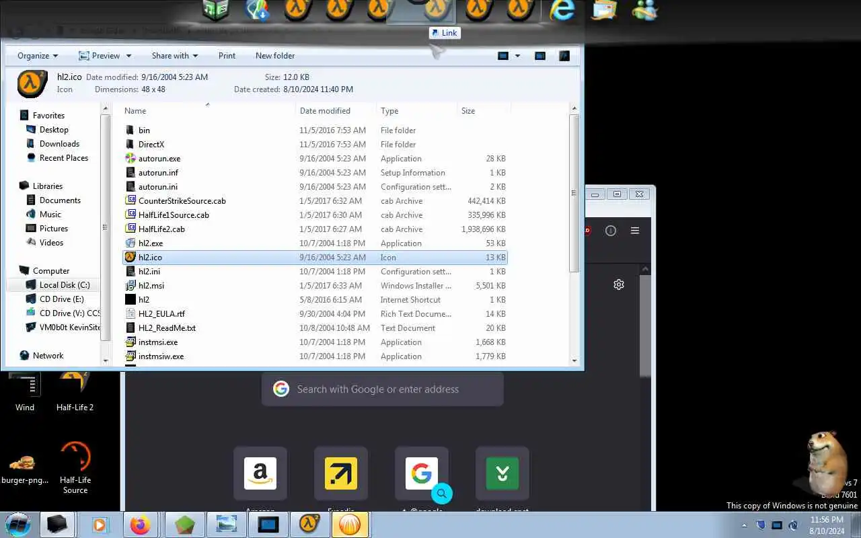Open the Pictures library

54,229
